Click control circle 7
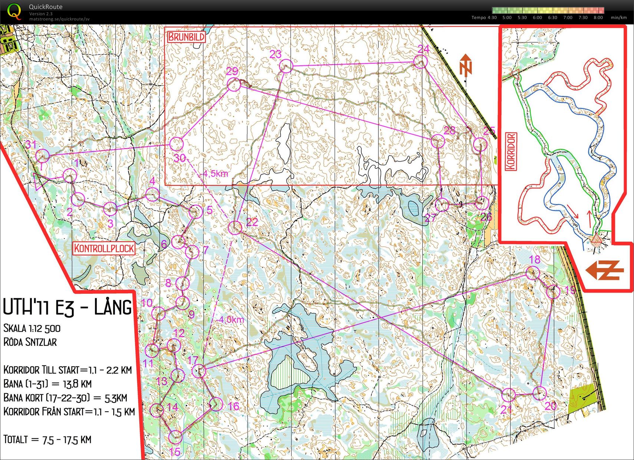The width and height of the screenshot is (634, 460). coord(192,252)
